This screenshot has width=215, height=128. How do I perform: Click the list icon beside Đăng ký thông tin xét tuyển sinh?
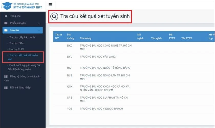(6, 77)
